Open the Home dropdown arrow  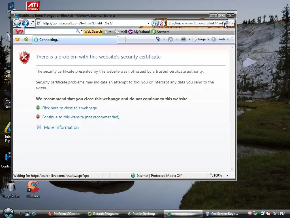(x=164, y=39)
